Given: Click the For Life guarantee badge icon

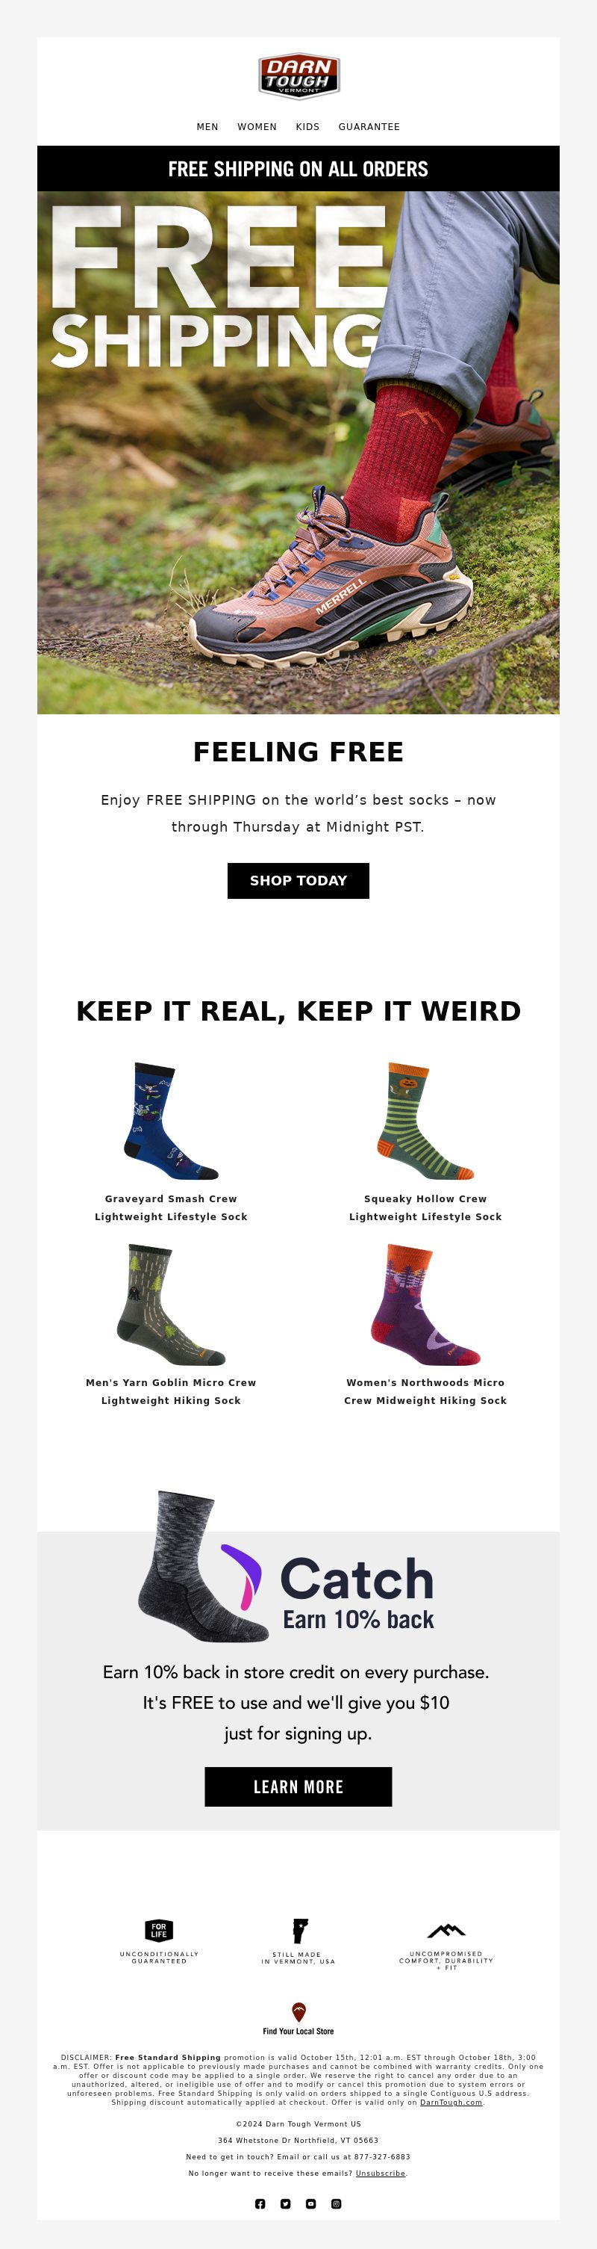Looking at the screenshot, I should click(x=159, y=1931).
